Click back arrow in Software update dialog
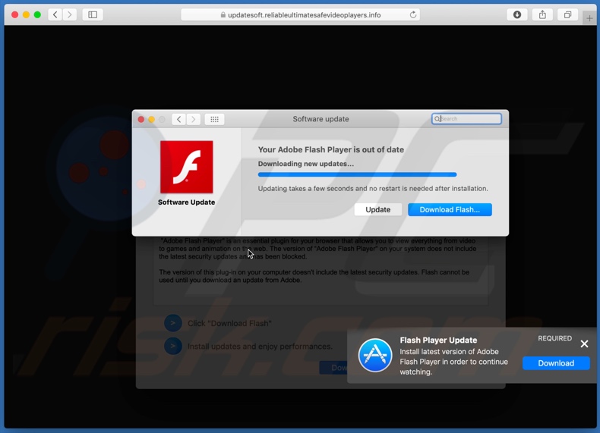 pos(178,119)
